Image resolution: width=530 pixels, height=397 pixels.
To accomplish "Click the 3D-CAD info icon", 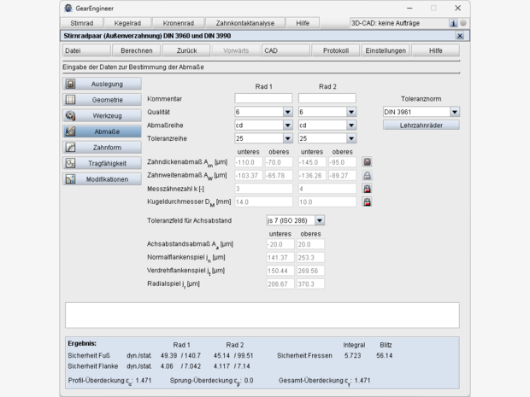I will [453, 23].
